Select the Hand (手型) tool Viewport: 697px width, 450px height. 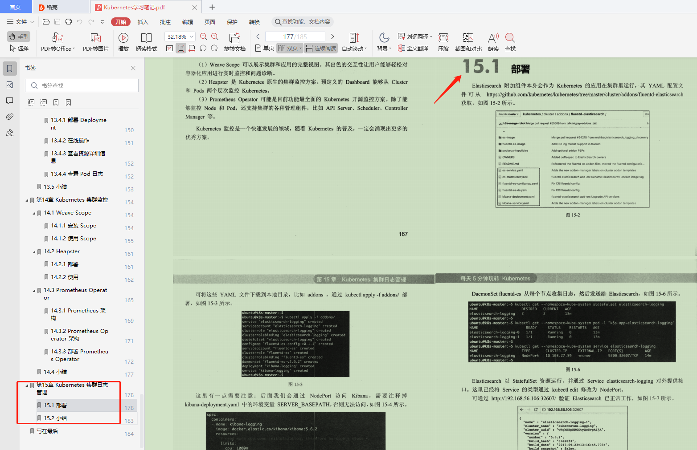19,36
